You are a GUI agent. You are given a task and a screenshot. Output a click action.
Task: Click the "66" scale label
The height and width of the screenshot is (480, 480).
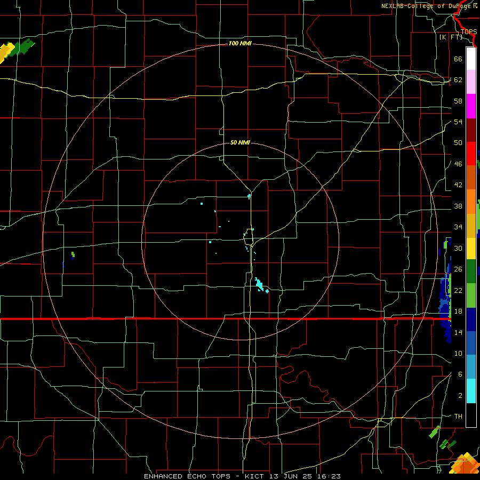(x=458, y=59)
